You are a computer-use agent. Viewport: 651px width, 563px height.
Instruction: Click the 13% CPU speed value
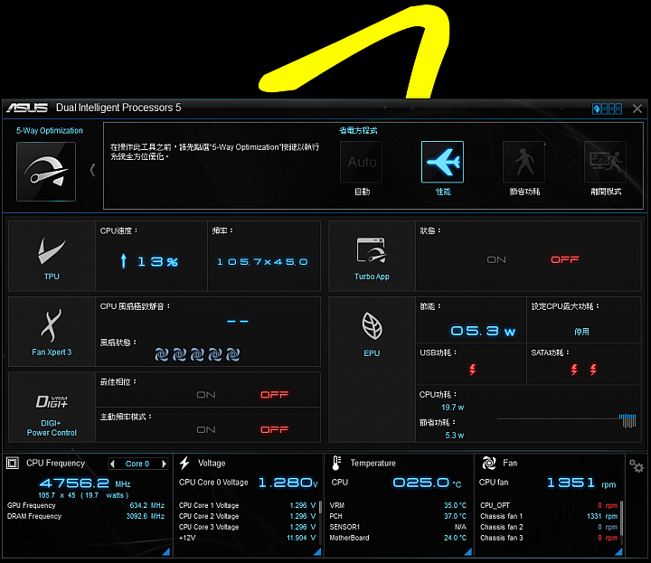(x=157, y=262)
